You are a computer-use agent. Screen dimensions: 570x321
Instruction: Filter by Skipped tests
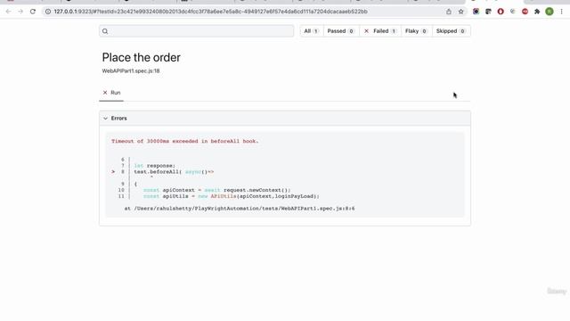click(451, 31)
